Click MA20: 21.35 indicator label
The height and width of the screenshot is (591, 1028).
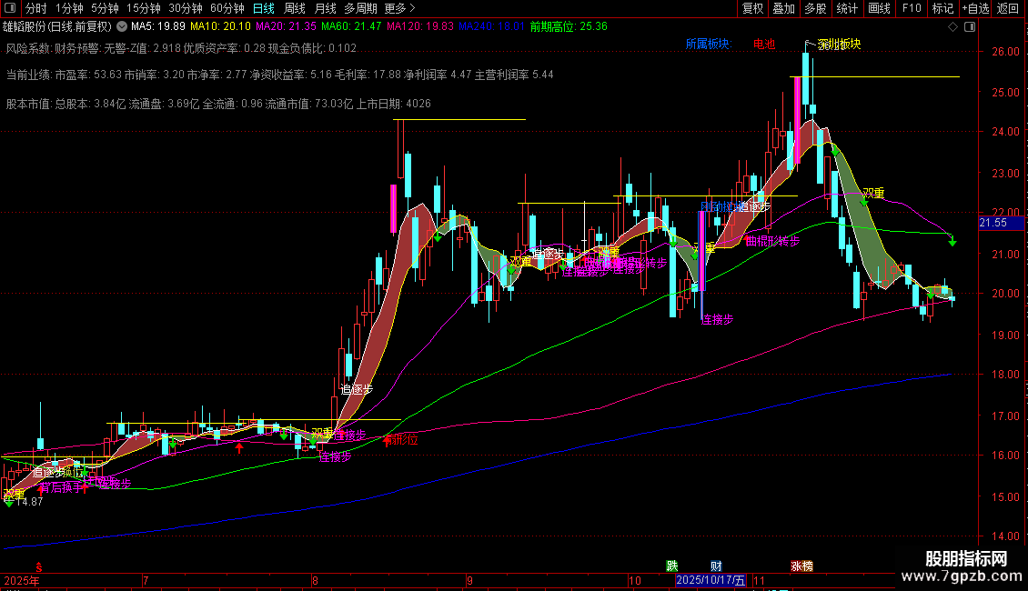click(286, 27)
